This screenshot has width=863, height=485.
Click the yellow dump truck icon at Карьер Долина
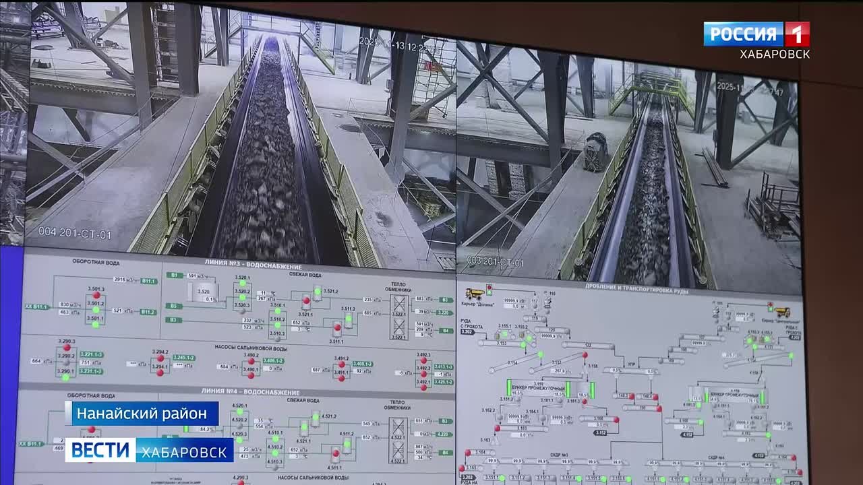474,293
